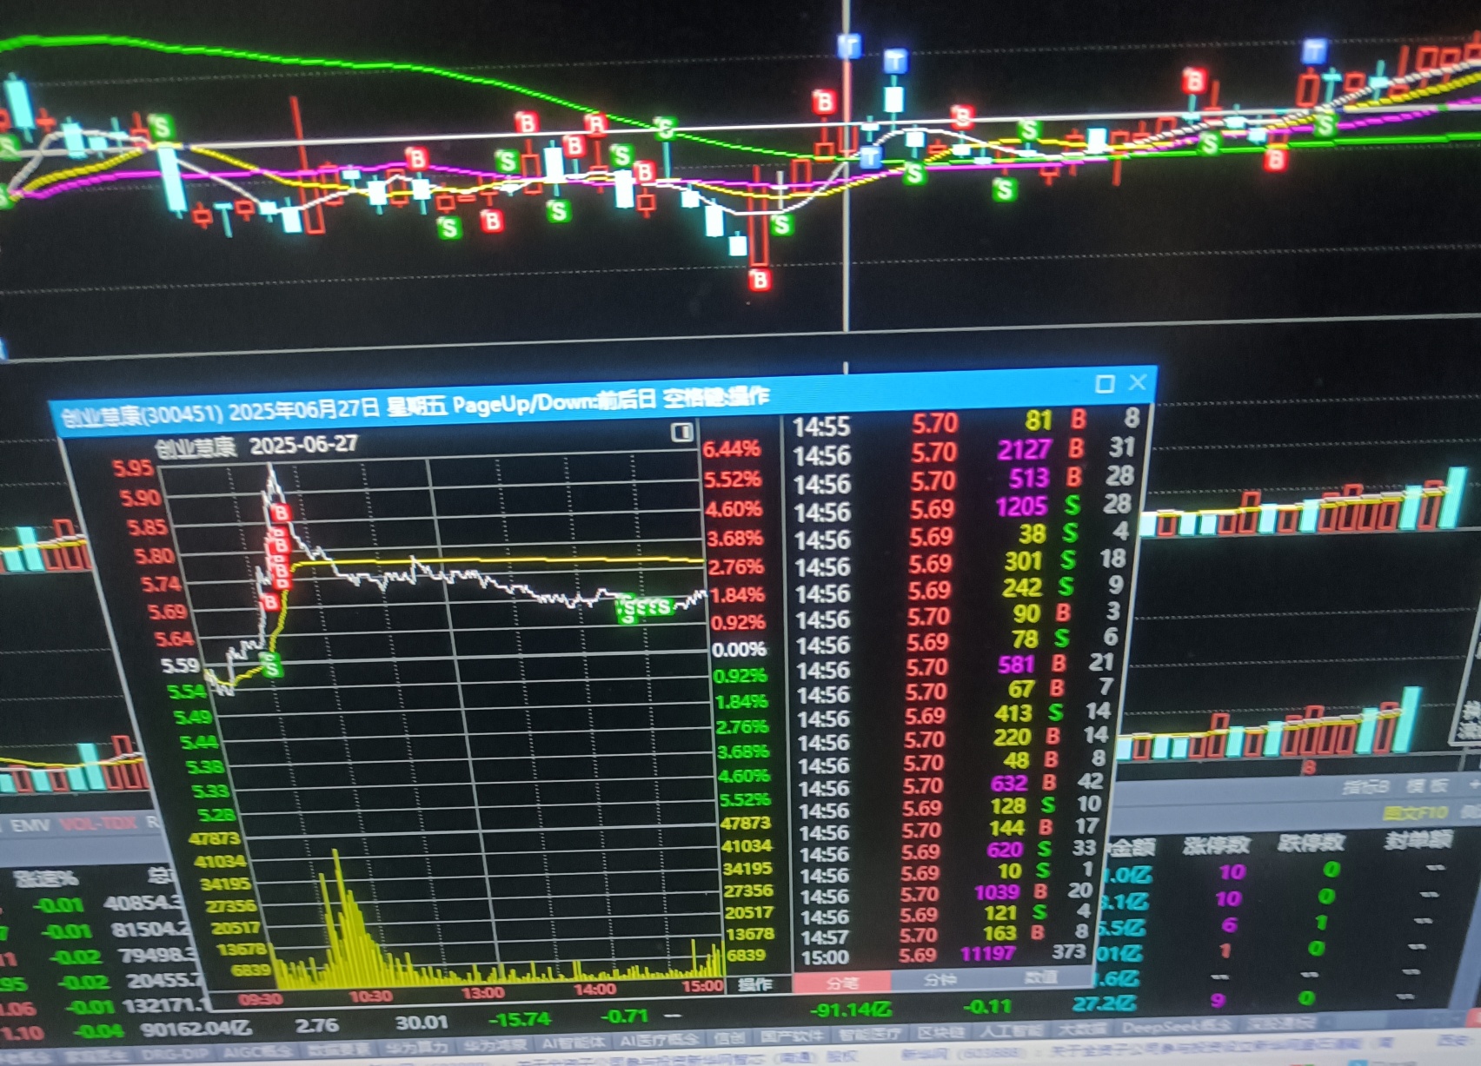Click the T marker atop the crosshair line
1481x1066 pixels.
point(849,45)
